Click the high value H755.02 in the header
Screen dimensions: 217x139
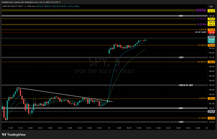tap(48, 6)
